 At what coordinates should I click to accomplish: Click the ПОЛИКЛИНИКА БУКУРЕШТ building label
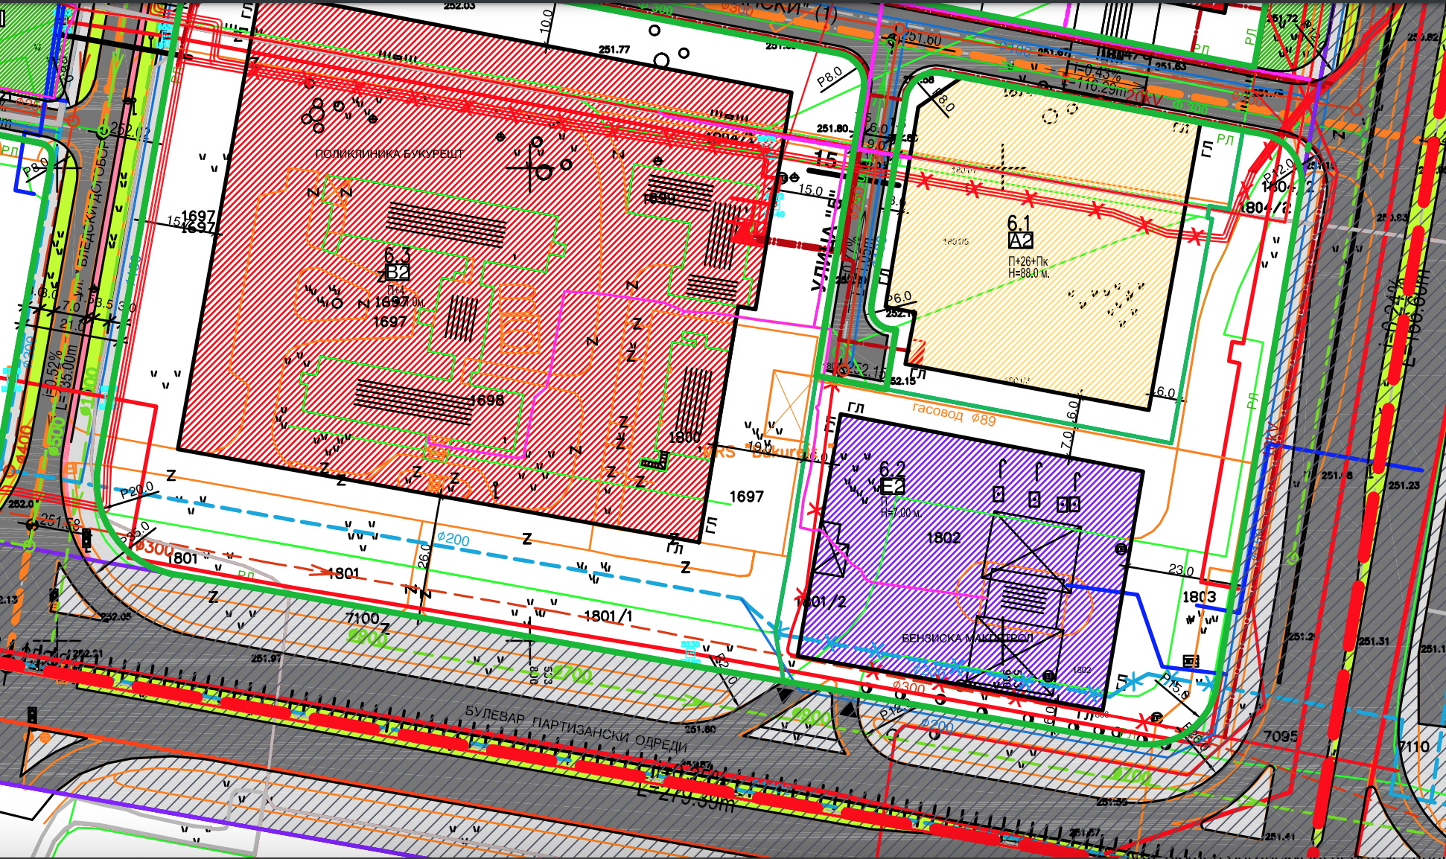coord(389,154)
